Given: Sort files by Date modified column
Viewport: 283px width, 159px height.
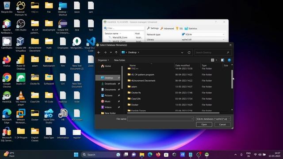Looking at the screenshot, I should [x=182, y=65].
